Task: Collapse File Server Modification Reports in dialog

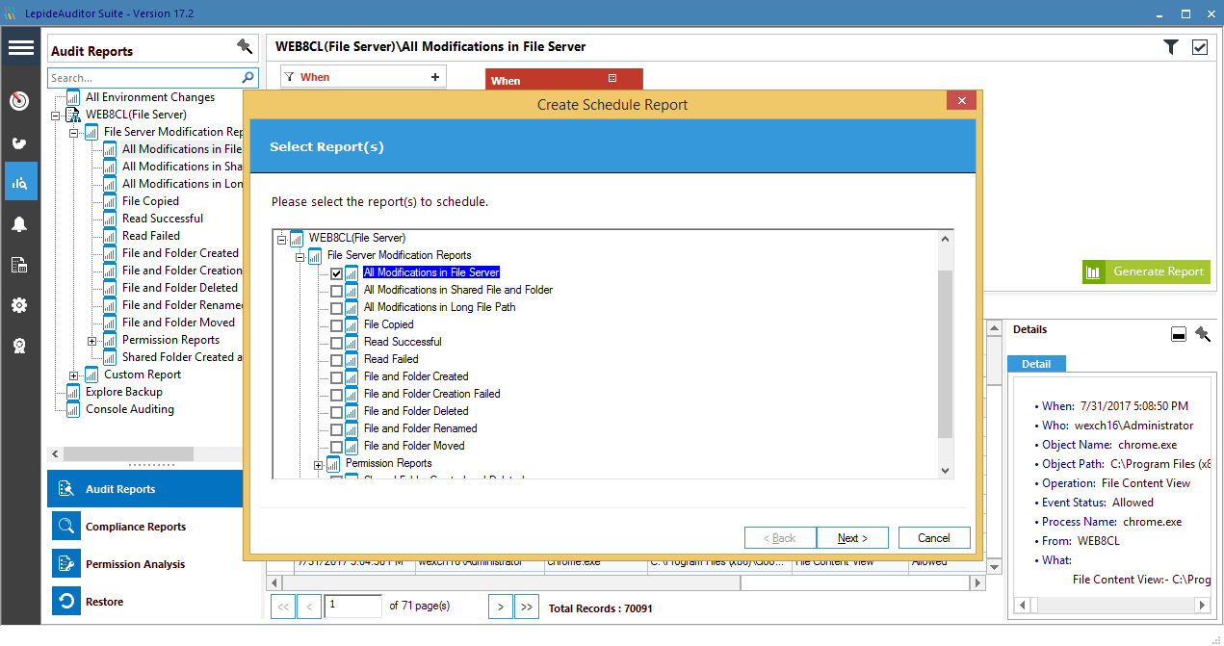Action: (299, 256)
